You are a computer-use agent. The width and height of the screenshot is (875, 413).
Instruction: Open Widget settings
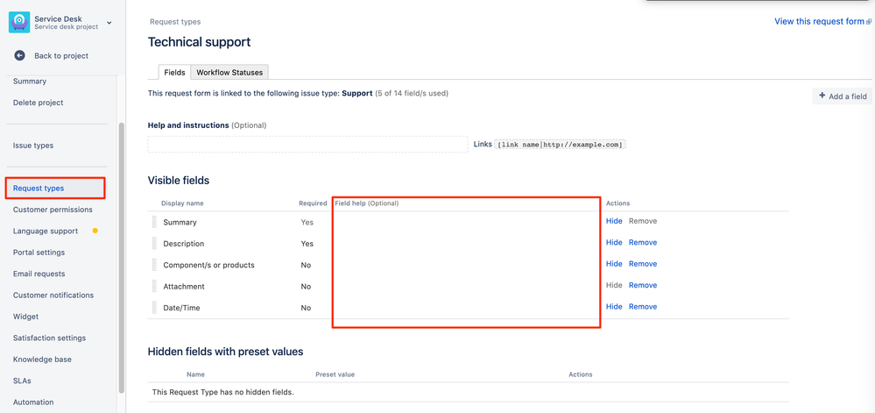point(25,317)
